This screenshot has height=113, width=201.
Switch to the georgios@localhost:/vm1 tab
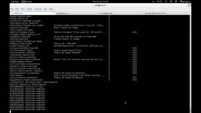click(x=166, y=13)
